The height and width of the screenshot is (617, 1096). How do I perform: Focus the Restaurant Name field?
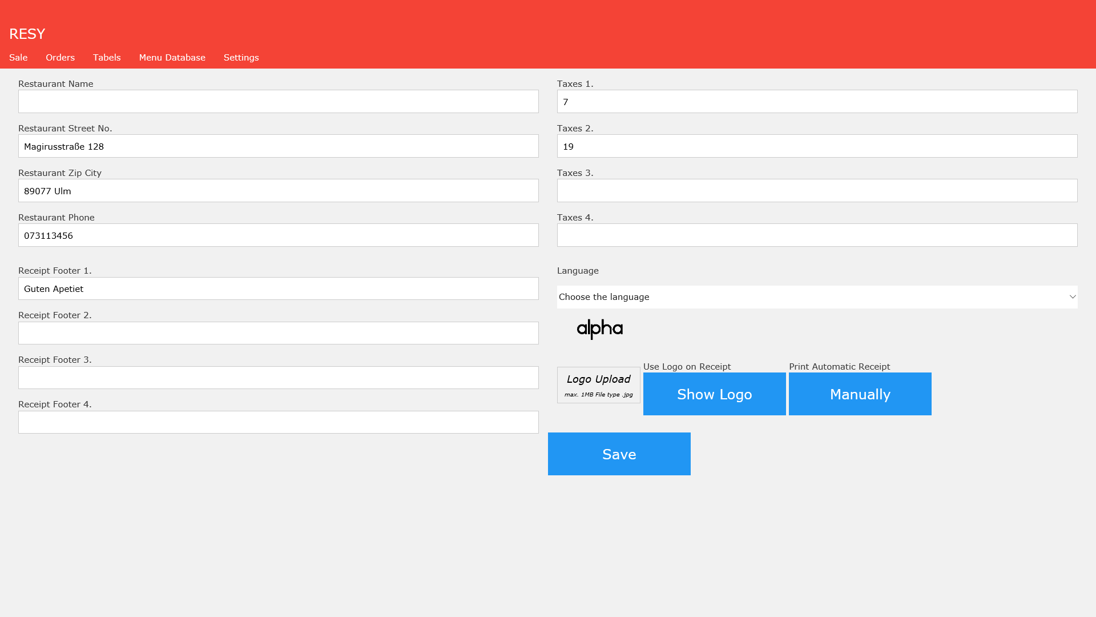pyautogui.click(x=278, y=102)
